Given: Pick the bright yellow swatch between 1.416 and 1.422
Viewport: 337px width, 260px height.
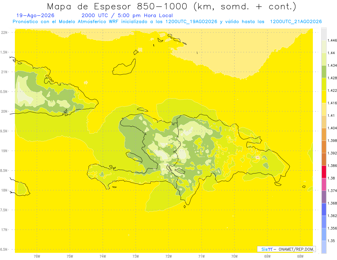Looking at the screenshot, I should pos(324,96).
